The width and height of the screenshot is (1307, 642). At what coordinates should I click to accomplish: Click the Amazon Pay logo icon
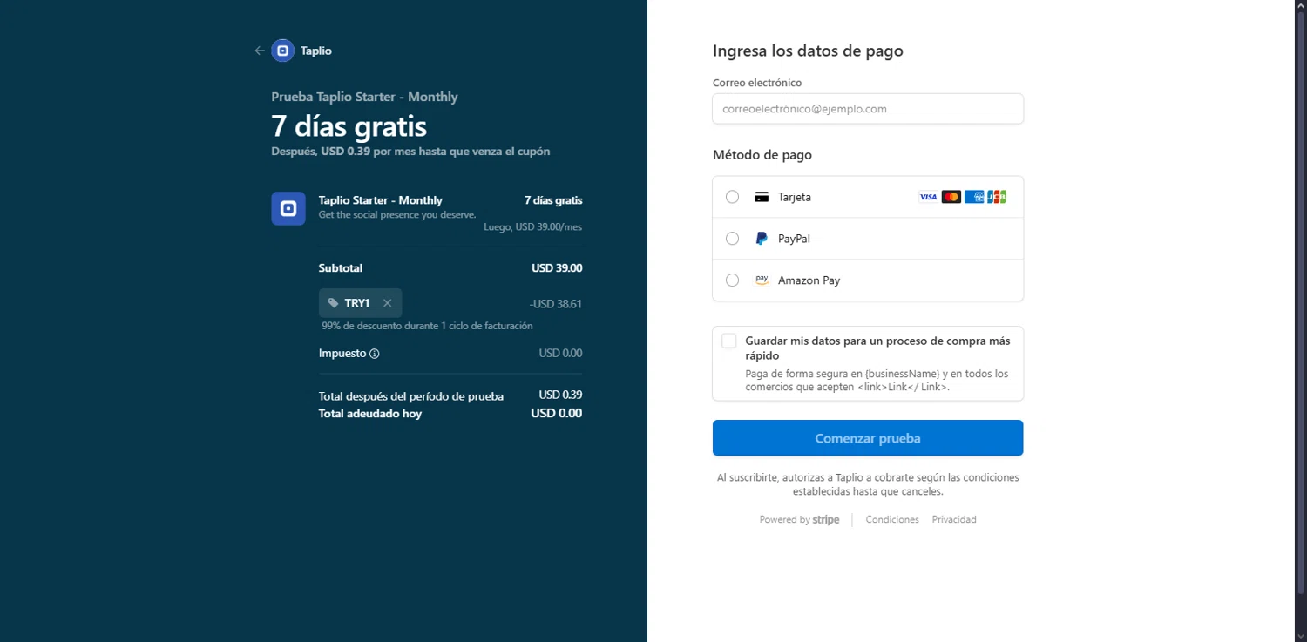pos(762,280)
